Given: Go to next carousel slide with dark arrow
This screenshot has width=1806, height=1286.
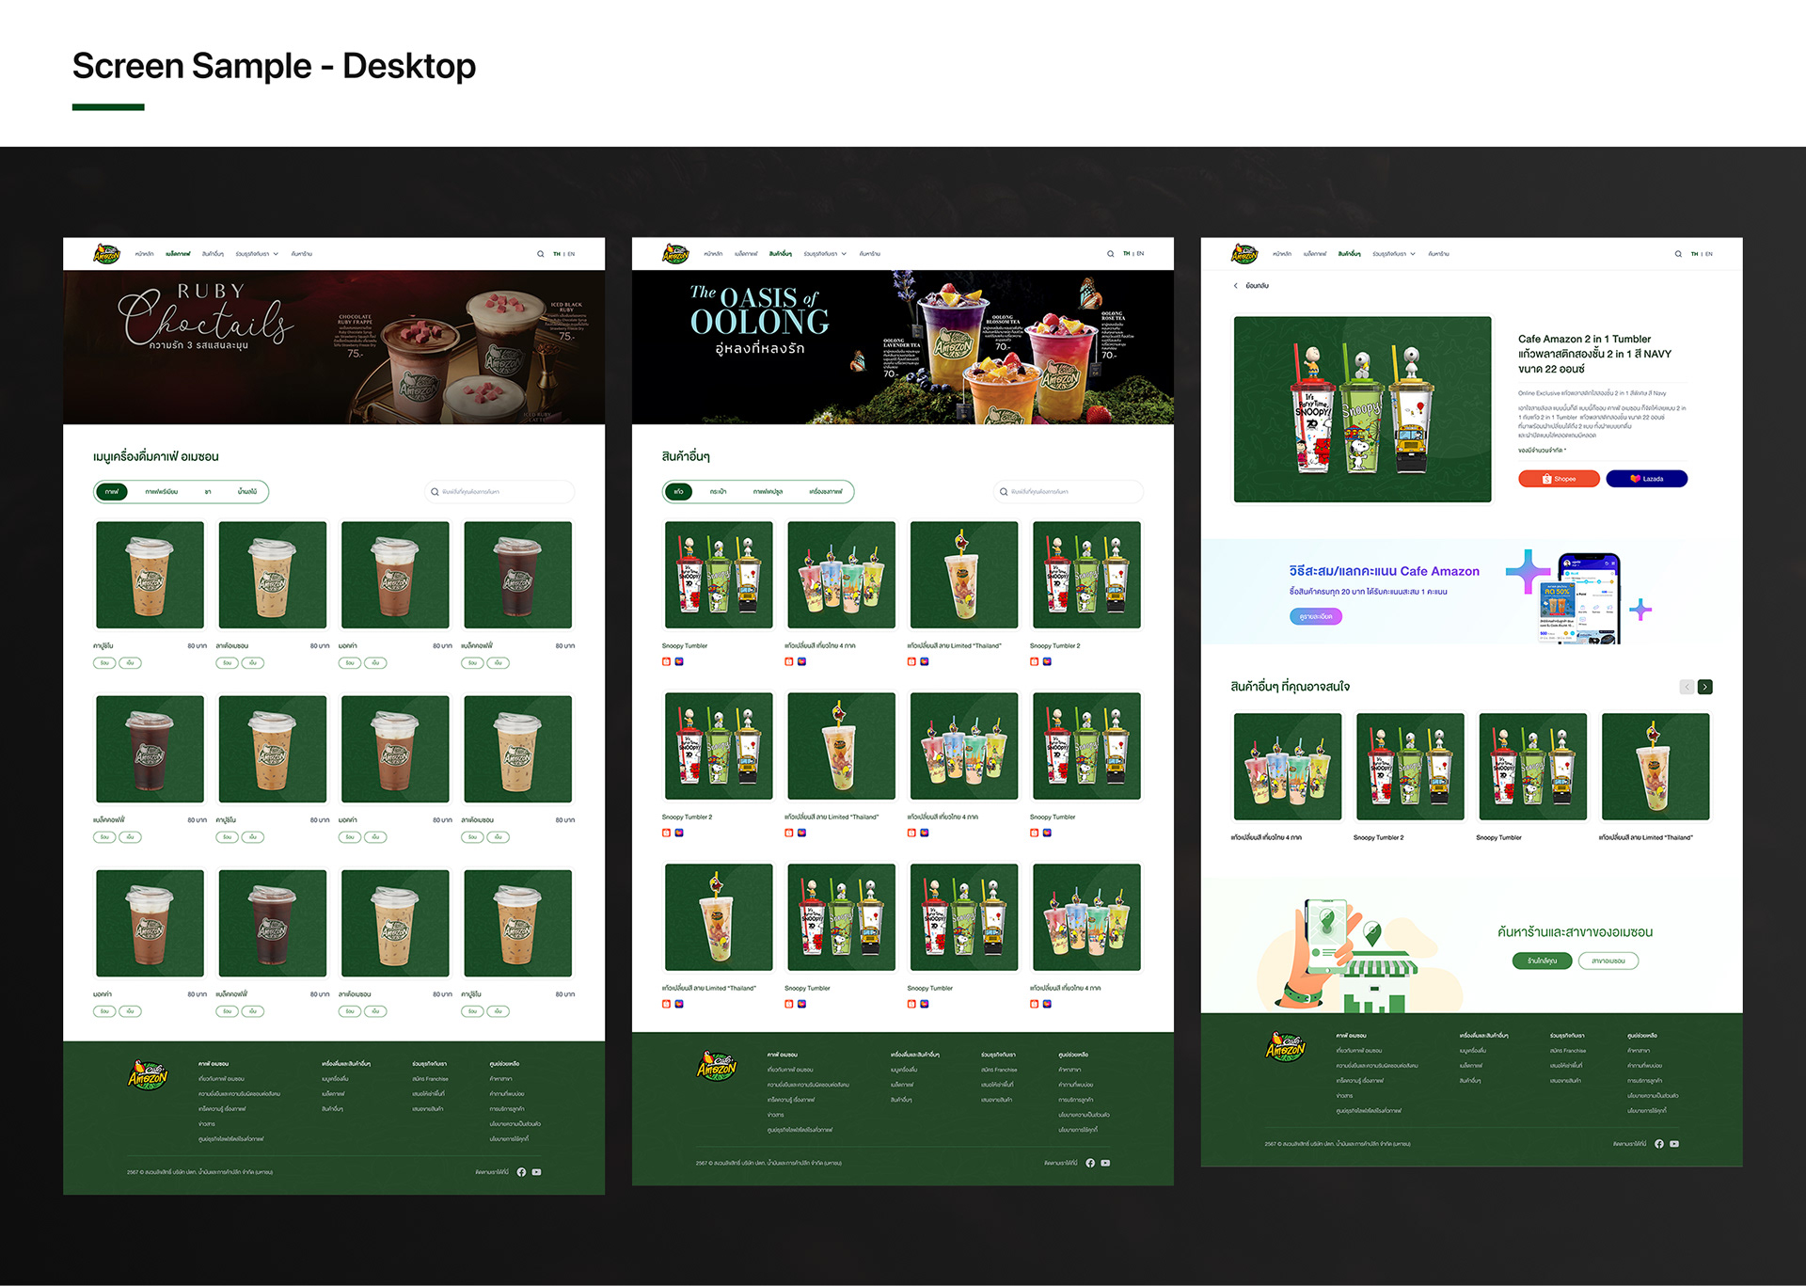Looking at the screenshot, I should [1704, 687].
